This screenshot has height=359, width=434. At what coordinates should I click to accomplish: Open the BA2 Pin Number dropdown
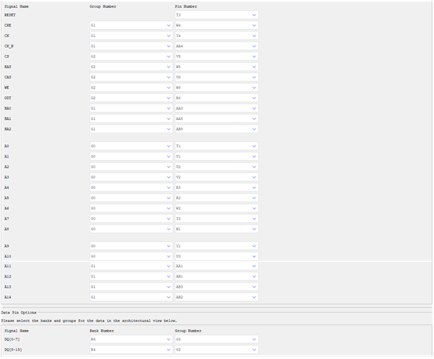(x=216, y=129)
